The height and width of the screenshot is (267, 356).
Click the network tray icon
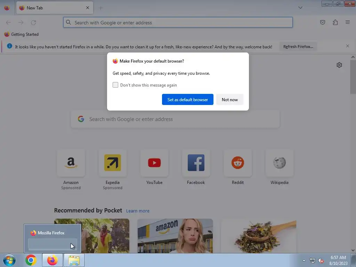click(313, 261)
